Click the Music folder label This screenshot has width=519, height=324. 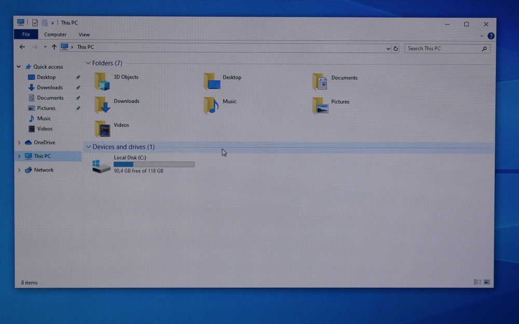click(x=229, y=101)
